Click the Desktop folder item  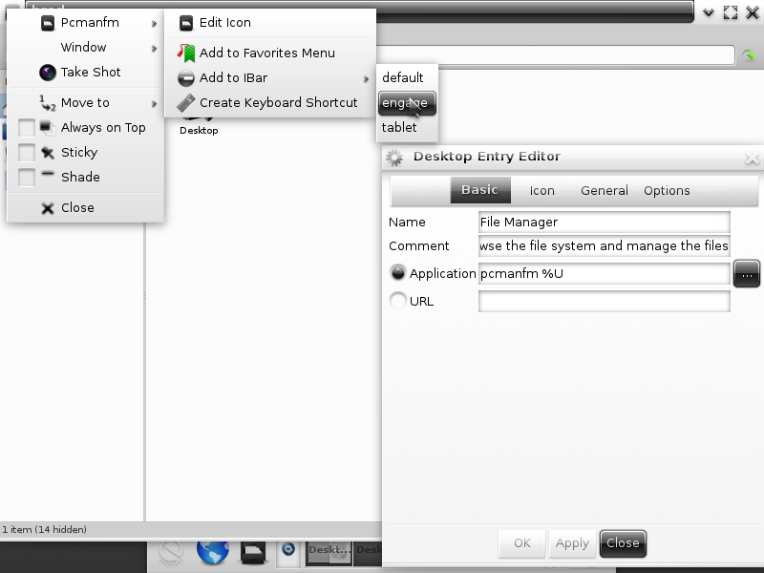[199, 124]
